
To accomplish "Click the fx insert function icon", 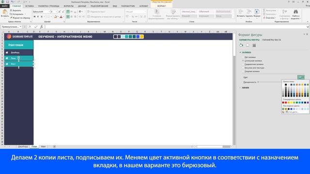I will [x=42, y=27].
